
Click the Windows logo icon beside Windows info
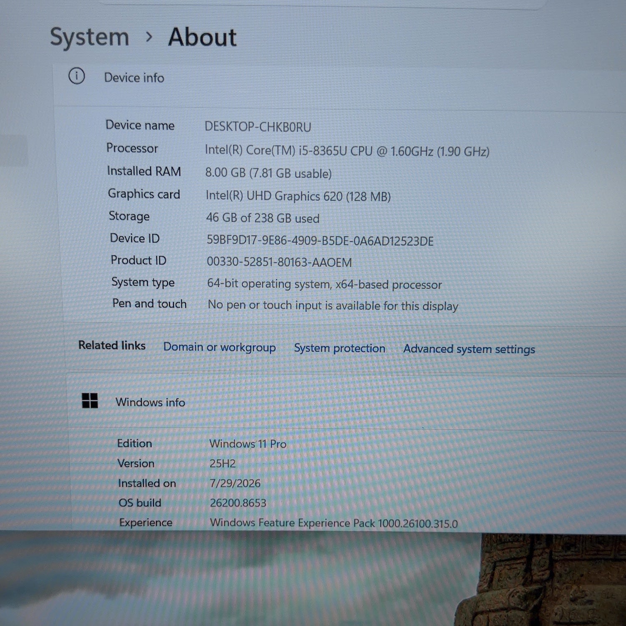(90, 401)
